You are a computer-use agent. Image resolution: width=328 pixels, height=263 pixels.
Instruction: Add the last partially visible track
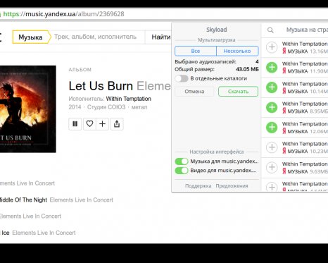272,187
